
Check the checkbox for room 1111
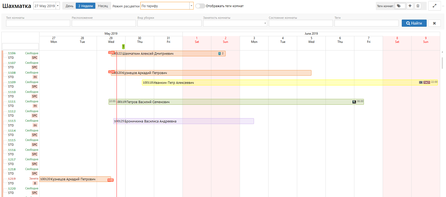point(6,104)
